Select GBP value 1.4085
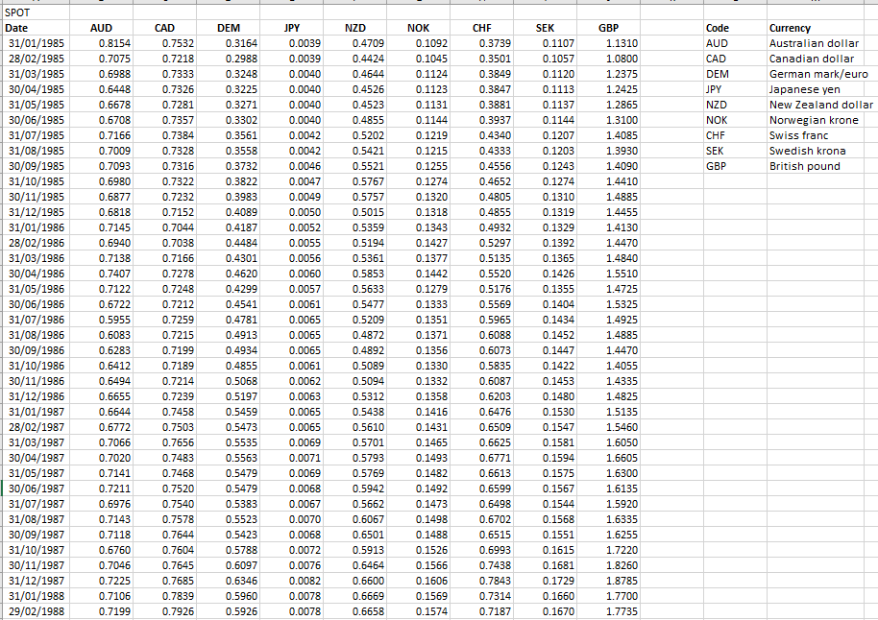Viewport: 878px width, 620px height. tap(608, 135)
